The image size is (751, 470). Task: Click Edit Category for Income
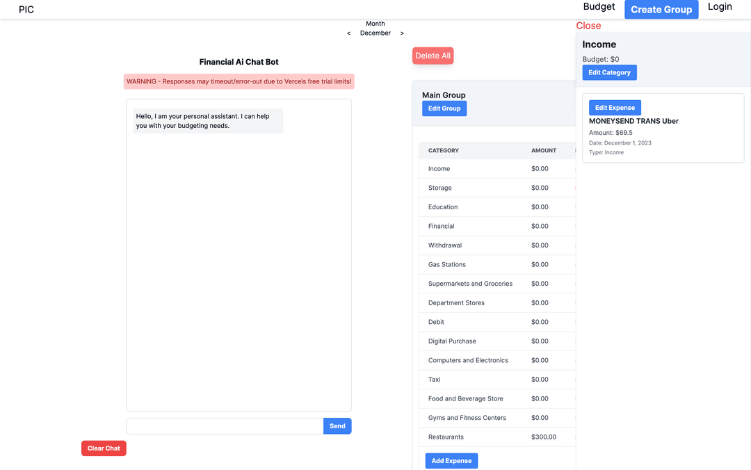point(609,72)
